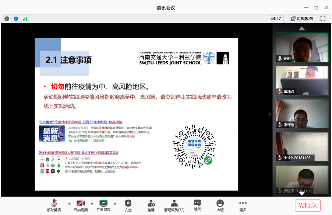This screenshot has width=332, height=215.
Task: Open the meeting info icon
Action: 7,19
